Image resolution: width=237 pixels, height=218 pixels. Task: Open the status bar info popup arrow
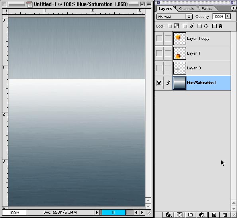point(97,212)
